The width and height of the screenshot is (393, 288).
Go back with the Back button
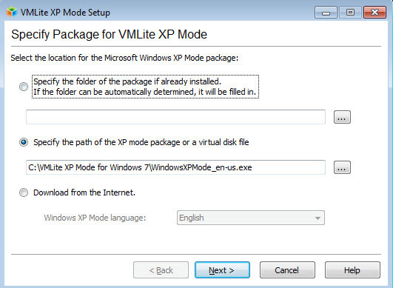click(x=161, y=270)
